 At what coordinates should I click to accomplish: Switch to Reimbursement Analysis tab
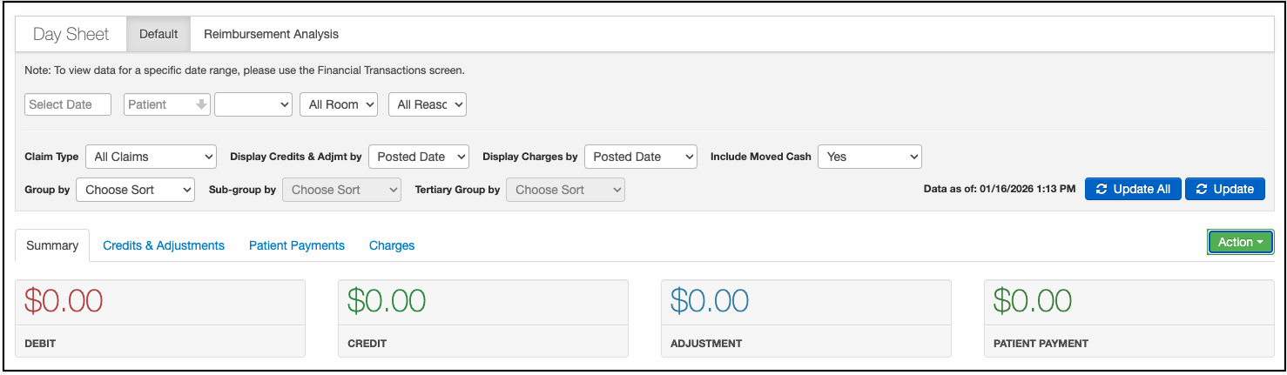tap(271, 34)
